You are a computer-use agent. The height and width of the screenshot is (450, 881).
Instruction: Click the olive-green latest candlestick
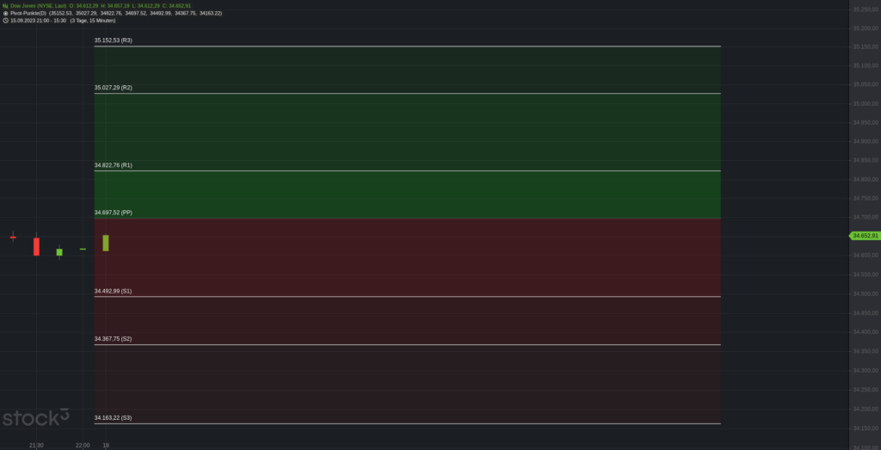pyautogui.click(x=106, y=243)
